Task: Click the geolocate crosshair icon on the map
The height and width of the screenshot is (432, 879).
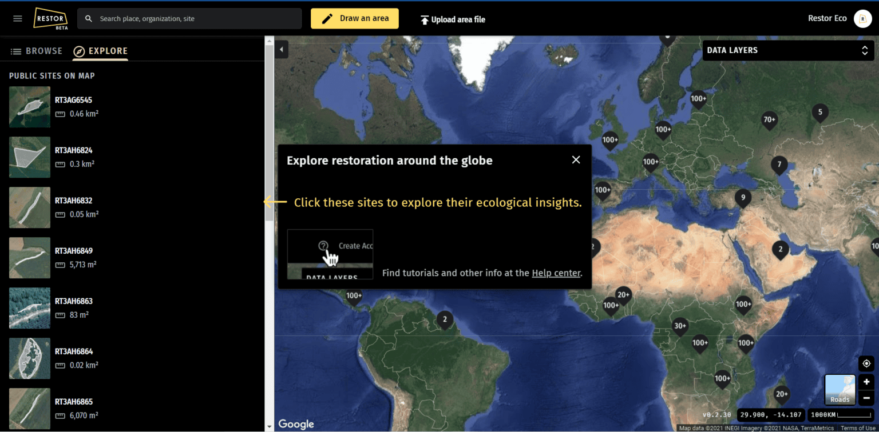Action: click(x=866, y=363)
